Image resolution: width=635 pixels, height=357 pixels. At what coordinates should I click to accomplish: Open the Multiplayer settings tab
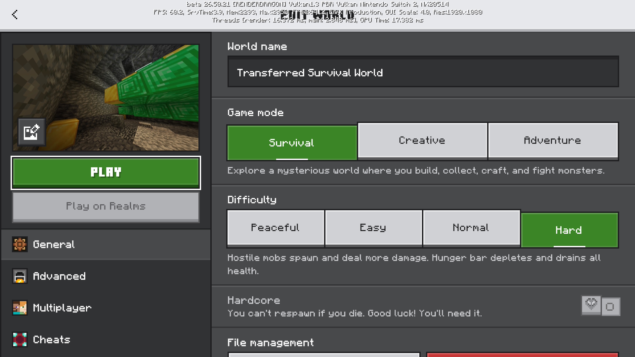click(x=106, y=308)
